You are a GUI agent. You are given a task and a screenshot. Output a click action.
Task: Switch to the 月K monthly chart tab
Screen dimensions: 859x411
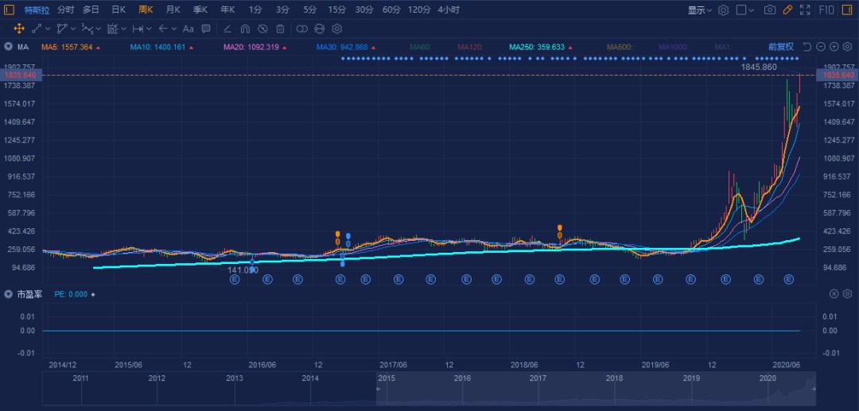[x=173, y=10]
